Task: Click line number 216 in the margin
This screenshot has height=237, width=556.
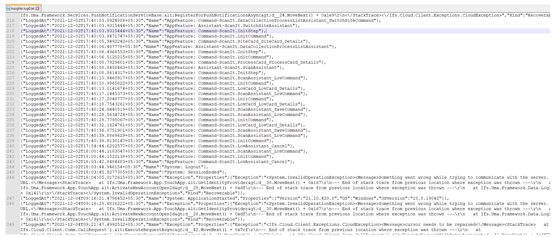Action: tap(10, 20)
